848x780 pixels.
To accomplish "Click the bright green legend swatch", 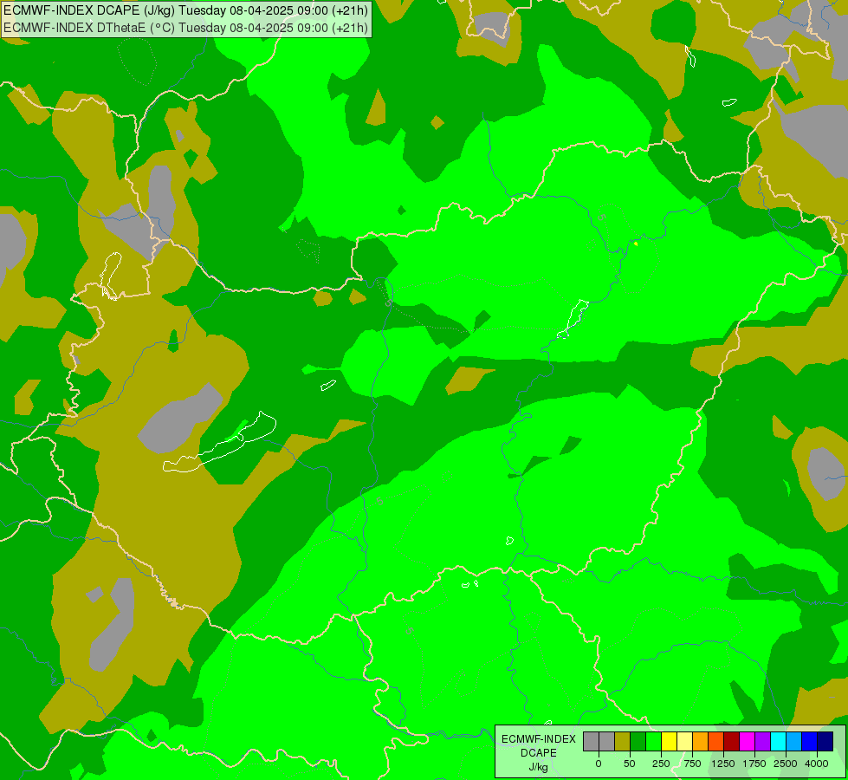I will coord(653,741).
